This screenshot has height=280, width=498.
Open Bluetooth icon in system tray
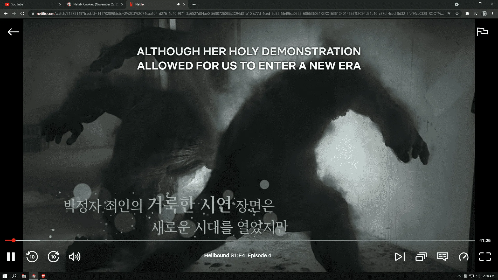(x=465, y=276)
